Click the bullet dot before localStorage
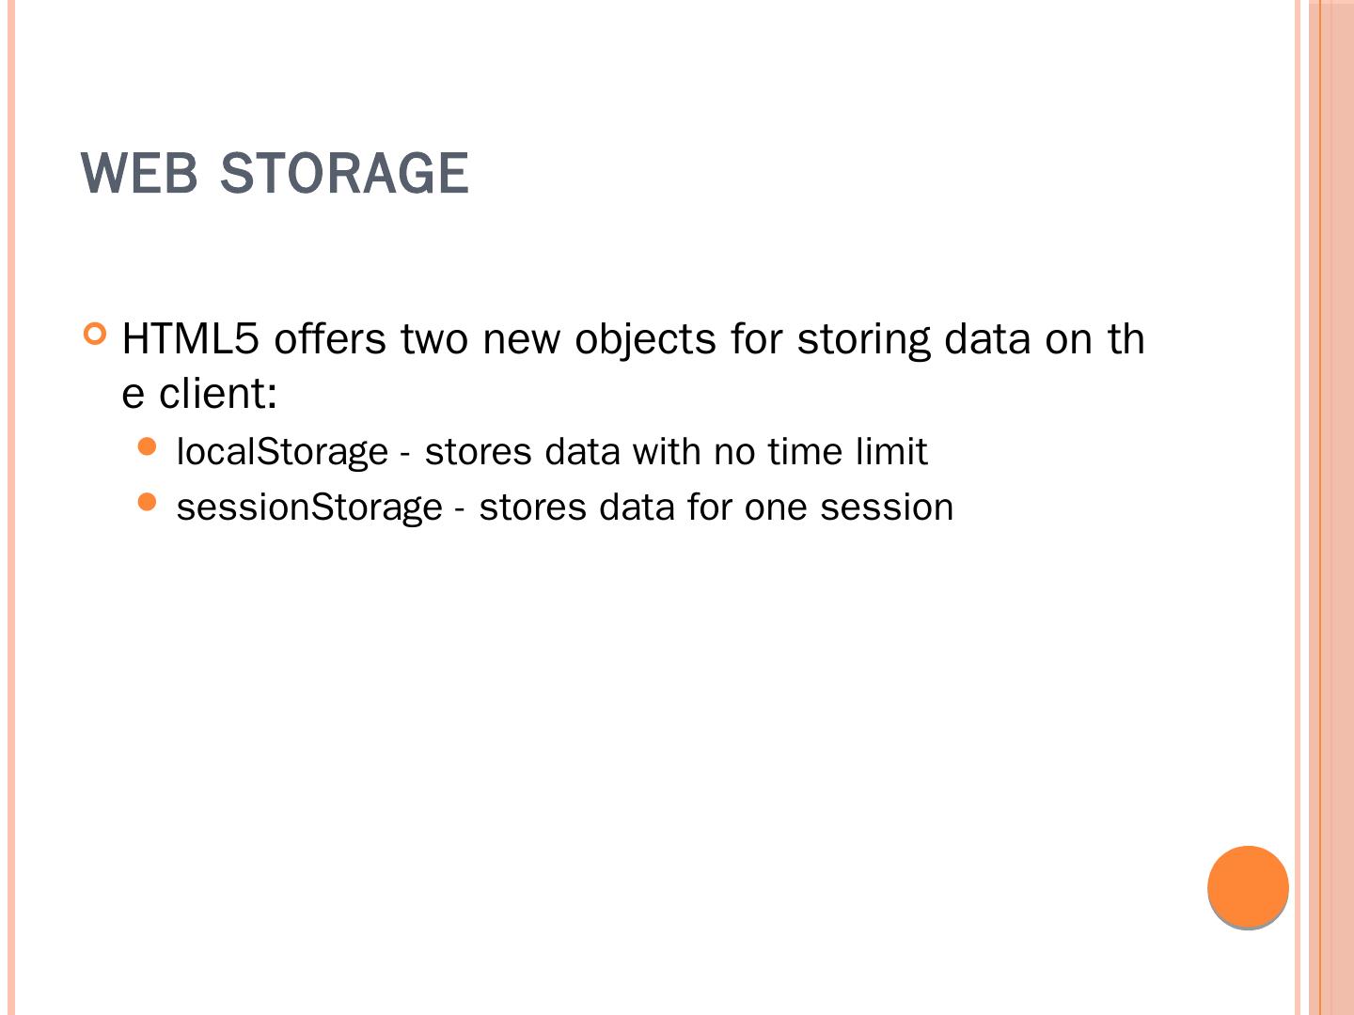This screenshot has width=1354, height=1015. click(x=147, y=446)
